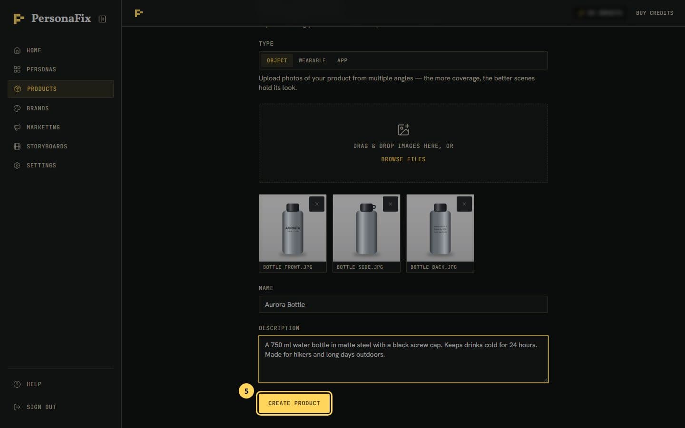The width and height of the screenshot is (685, 428).
Task: Click the 'Drag & drop images here, or' text
Action: pyautogui.click(x=403, y=146)
